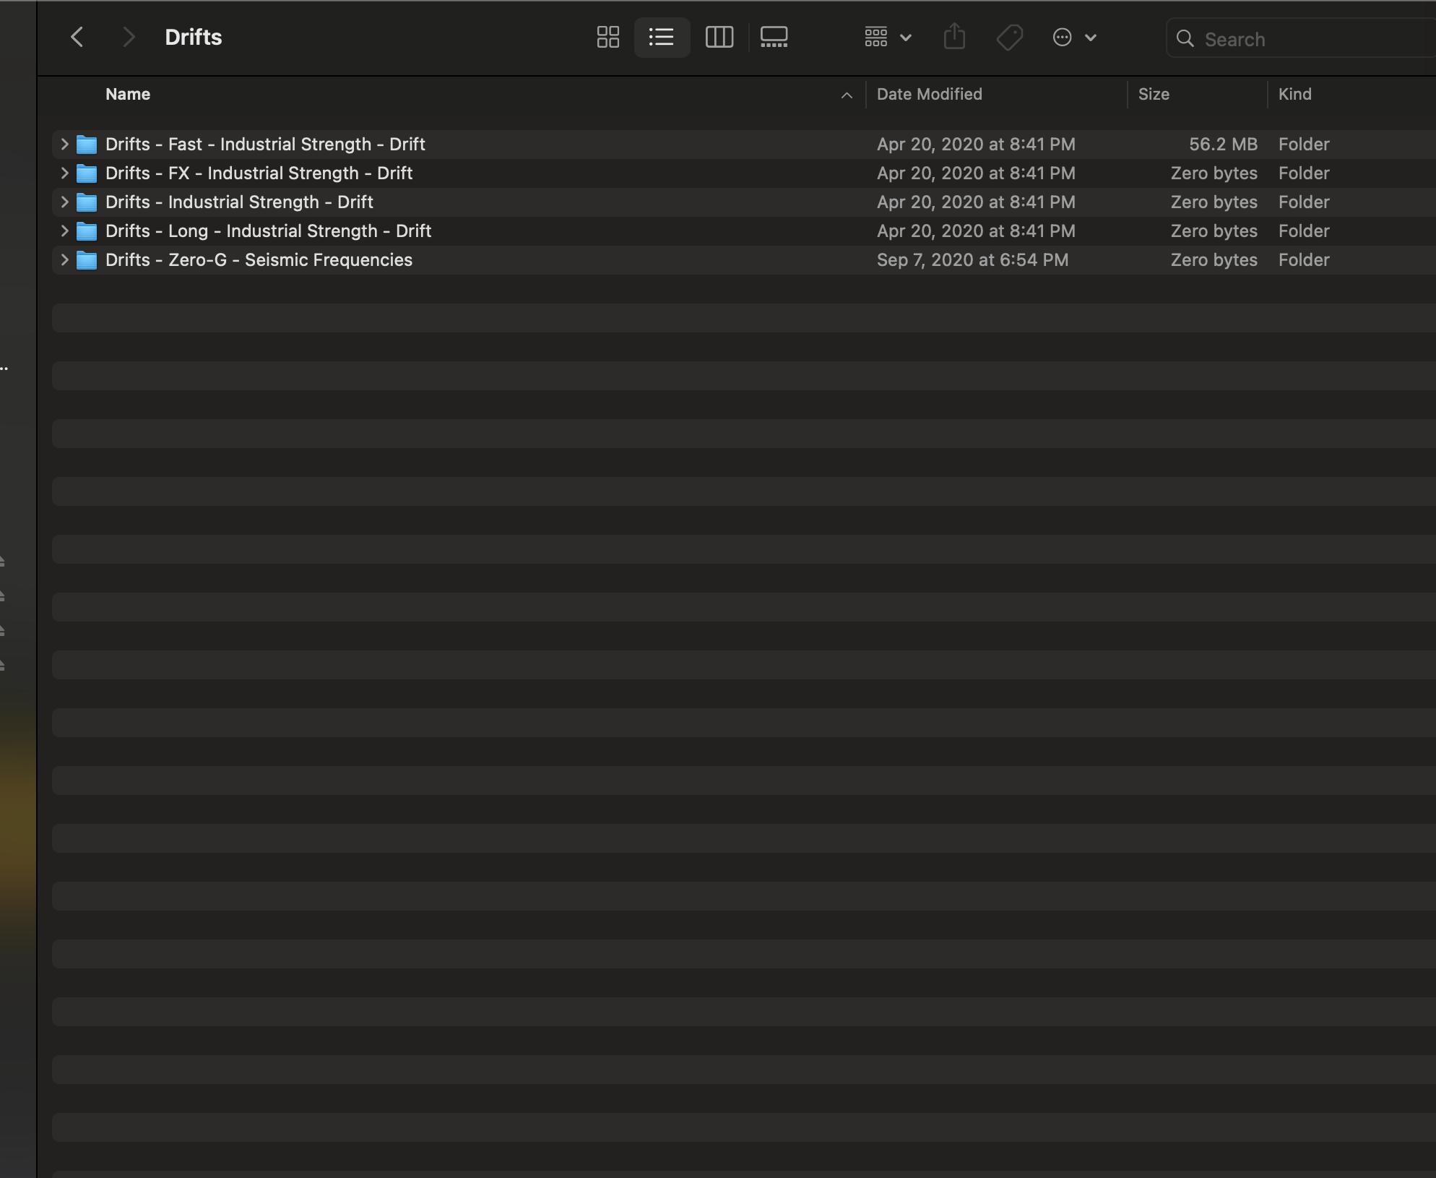The width and height of the screenshot is (1436, 1178).
Task: Click 'Folder' kind in Drifts - Zero-G row
Action: 1304,259
